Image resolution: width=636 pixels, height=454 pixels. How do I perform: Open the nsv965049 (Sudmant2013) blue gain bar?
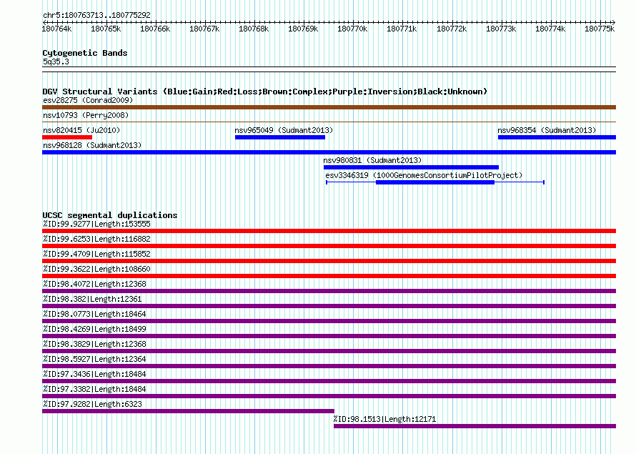click(x=280, y=137)
